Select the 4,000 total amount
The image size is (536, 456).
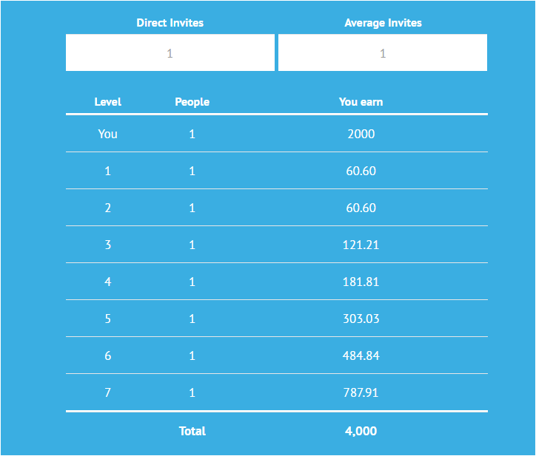point(361,431)
